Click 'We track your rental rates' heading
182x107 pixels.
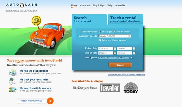click(x=34, y=80)
